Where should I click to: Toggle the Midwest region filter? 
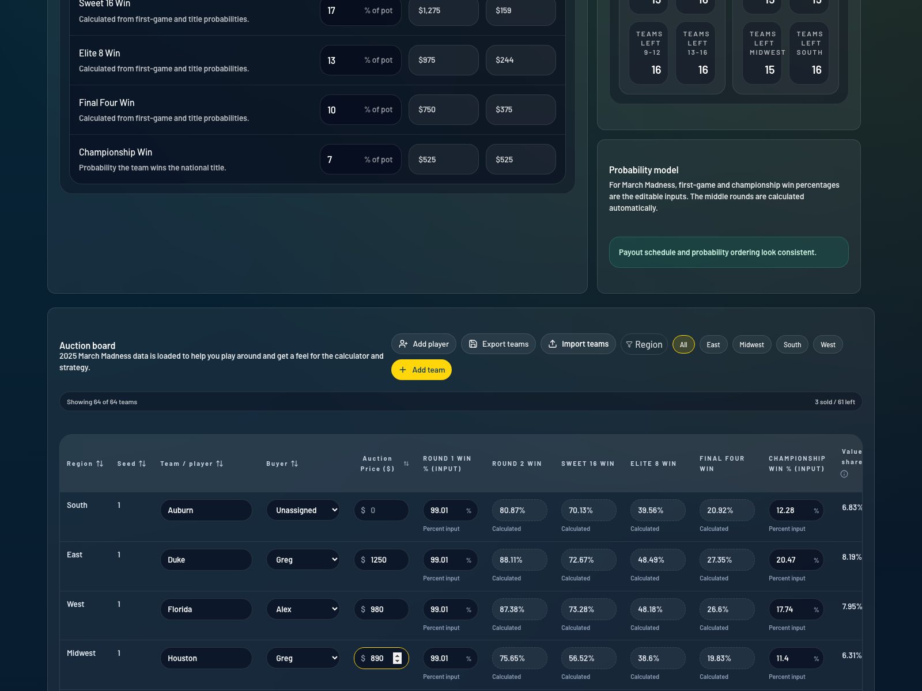(x=751, y=344)
